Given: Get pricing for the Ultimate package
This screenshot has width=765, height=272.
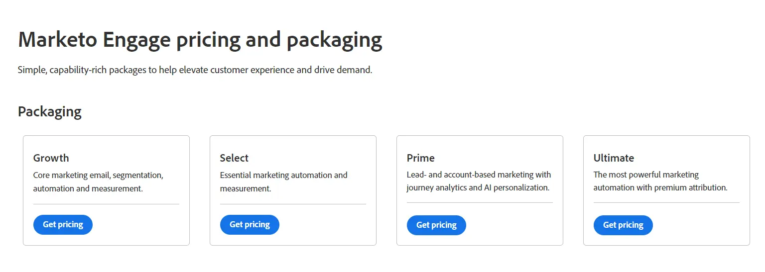Looking at the screenshot, I should 623,225.
